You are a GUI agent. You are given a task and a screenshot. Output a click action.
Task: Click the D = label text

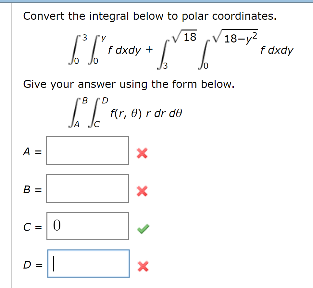(33, 264)
